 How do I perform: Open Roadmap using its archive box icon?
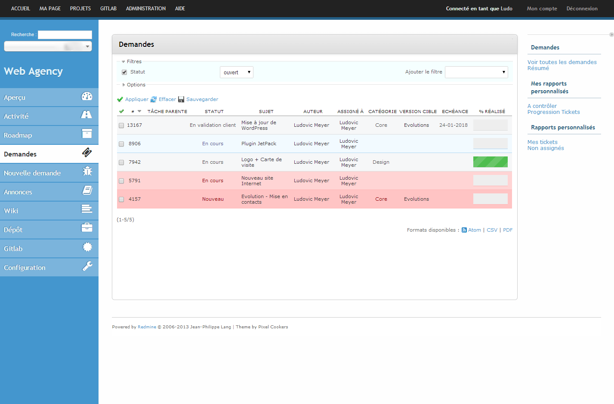[x=87, y=134]
